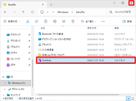Viewport: 136px width, 101px height.
Task: Click the Copy icon in toolbar
Action: point(37,22)
